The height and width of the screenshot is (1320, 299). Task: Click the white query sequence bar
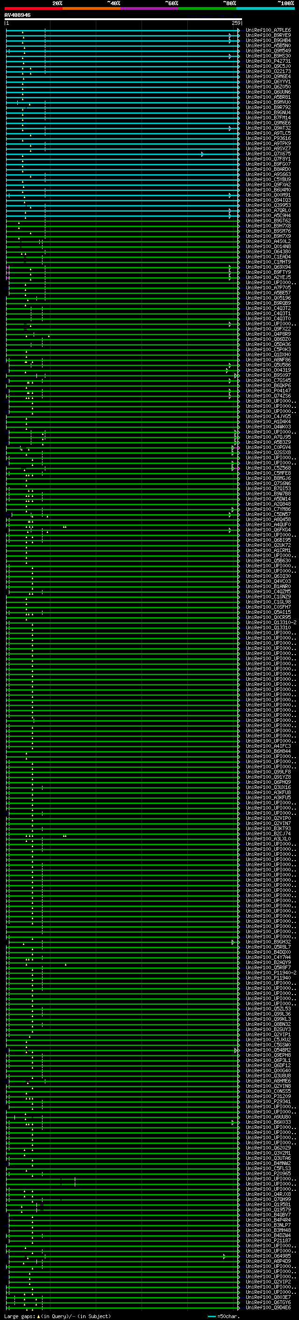point(123,20)
